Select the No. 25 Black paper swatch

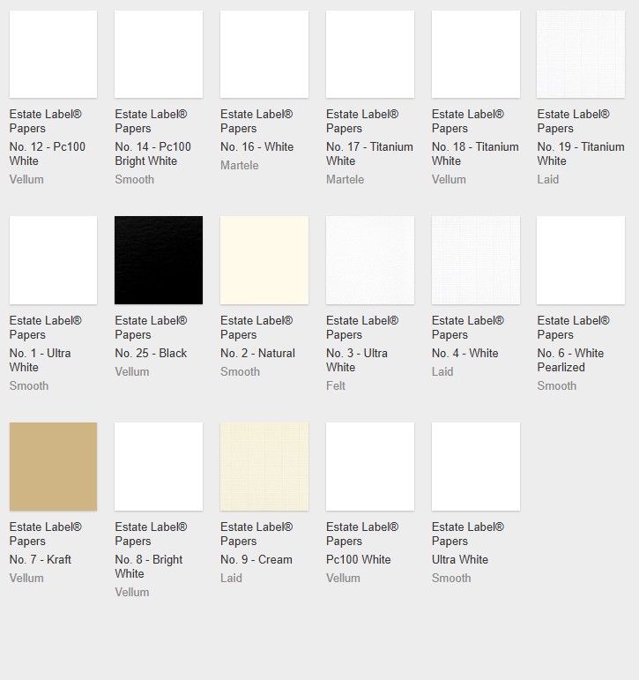(x=159, y=260)
